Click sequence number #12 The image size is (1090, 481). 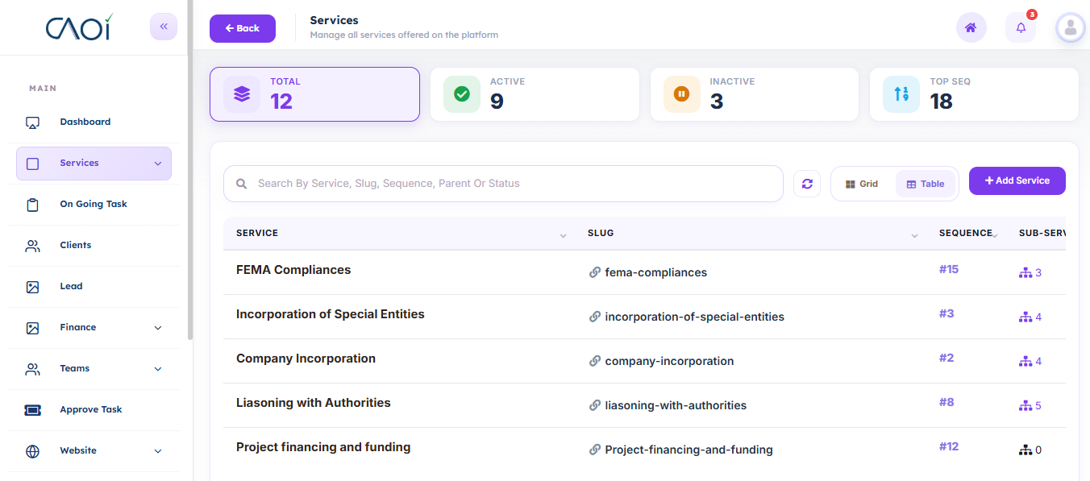(949, 446)
